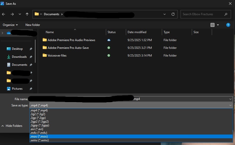Open the Organize menu

click(10, 25)
